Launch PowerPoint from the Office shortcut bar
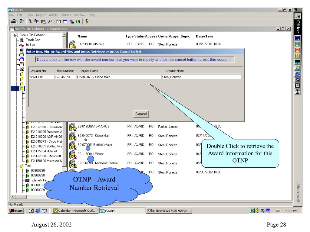The width and height of the screenshot is (310, 232). [297, 50]
